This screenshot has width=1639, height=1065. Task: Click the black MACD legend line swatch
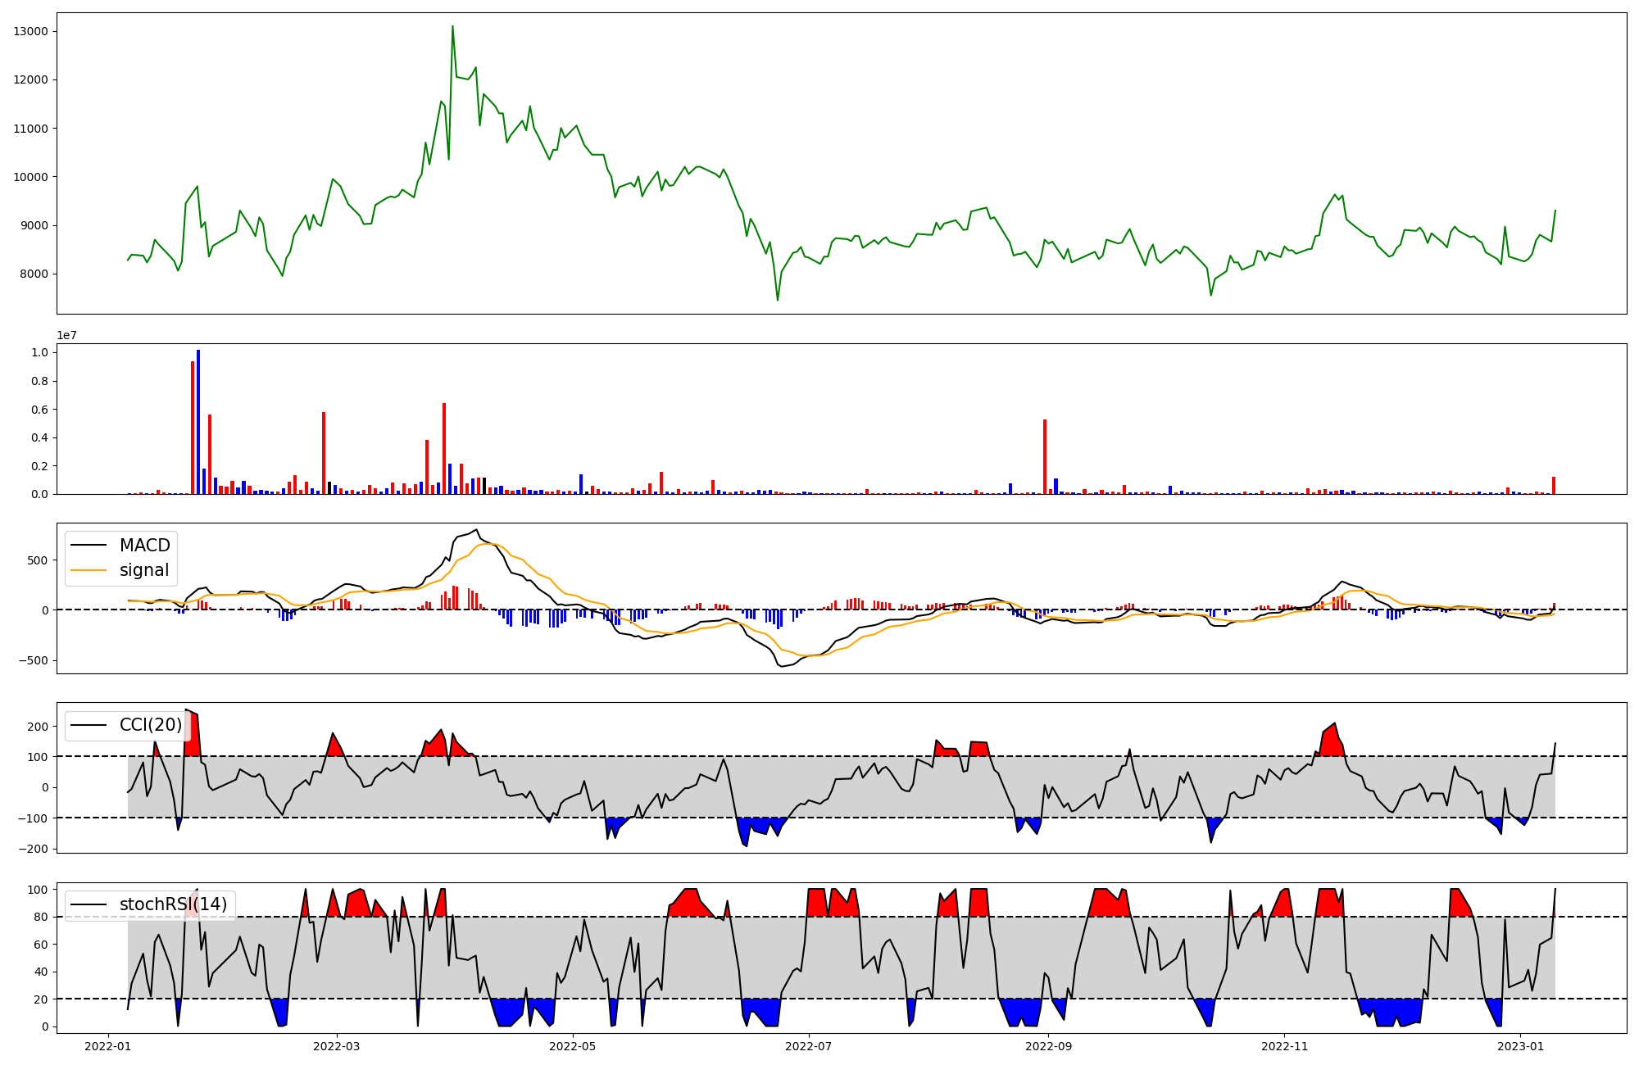tap(89, 546)
